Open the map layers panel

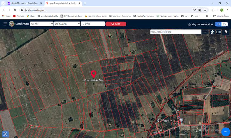[x=226, y=32]
